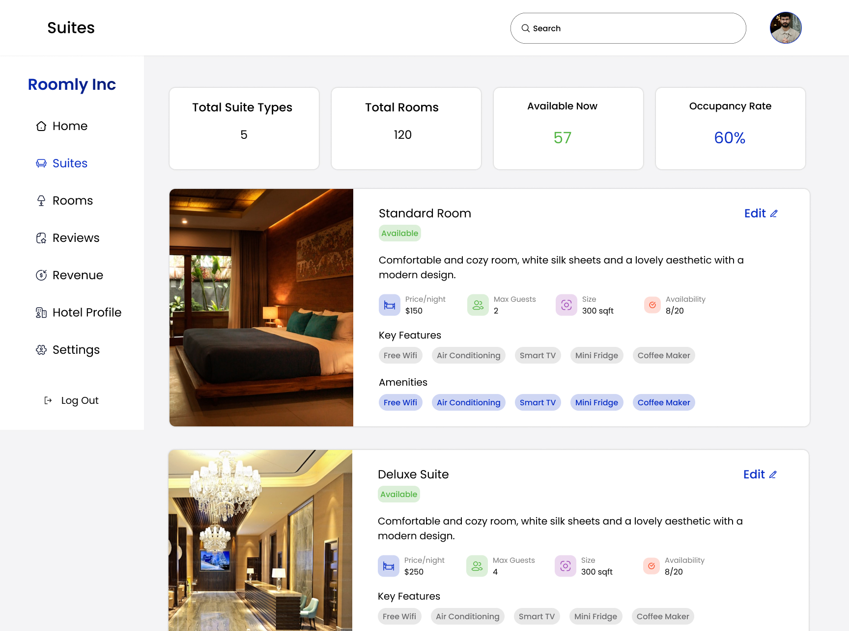Image resolution: width=849 pixels, height=631 pixels.
Task: Open the user profile avatar
Action: pyautogui.click(x=786, y=28)
